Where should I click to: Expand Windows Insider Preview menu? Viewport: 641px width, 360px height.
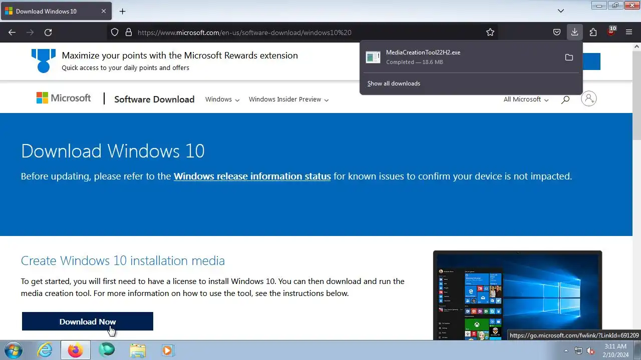click(x=288, y=99)
